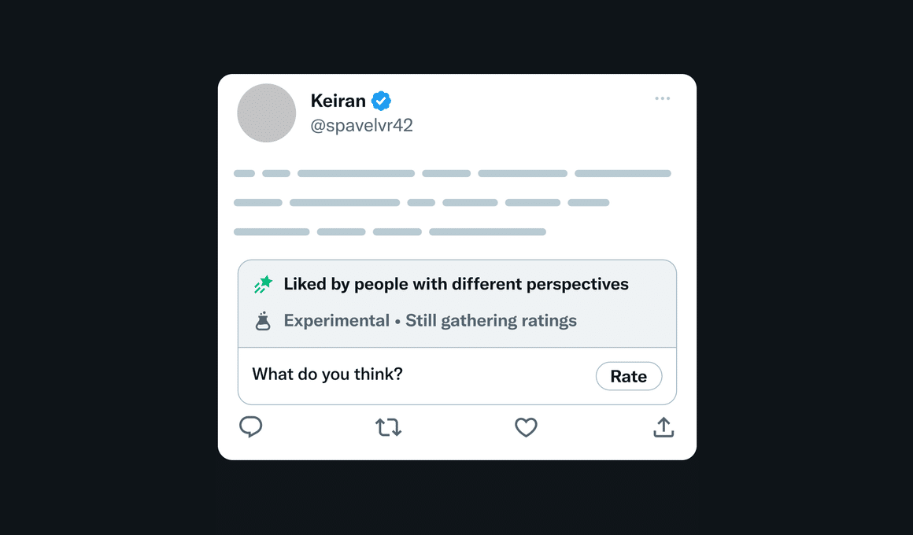
Task: Open Keiran's gray profile avatar
Action: (267, 113)
